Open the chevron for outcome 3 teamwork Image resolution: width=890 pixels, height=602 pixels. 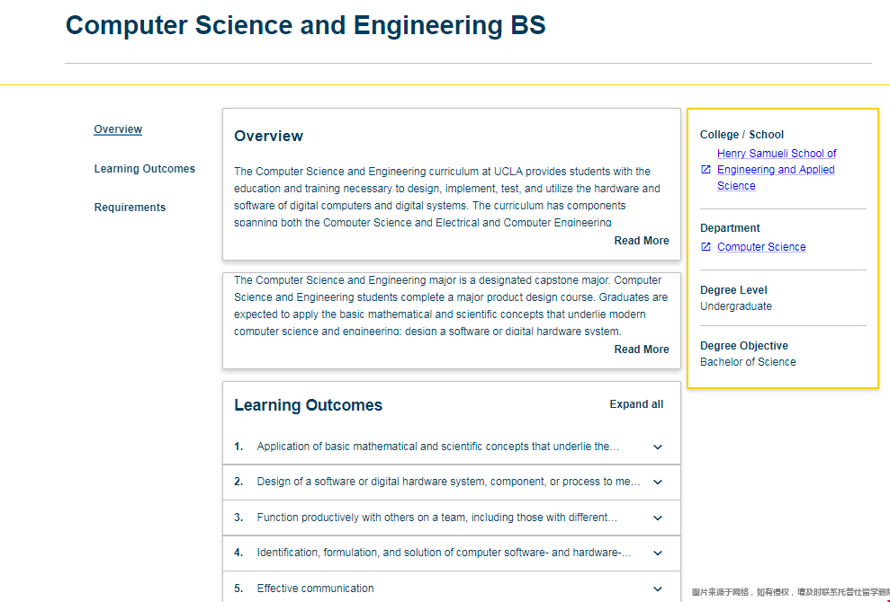[658, 518]
